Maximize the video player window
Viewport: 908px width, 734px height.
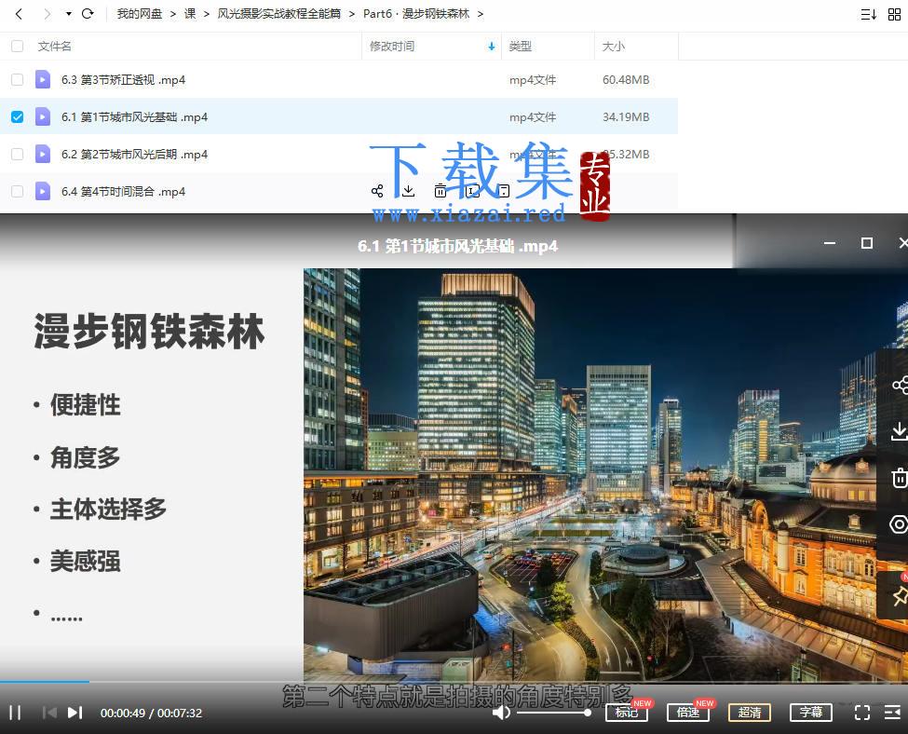tap(867, 243)
